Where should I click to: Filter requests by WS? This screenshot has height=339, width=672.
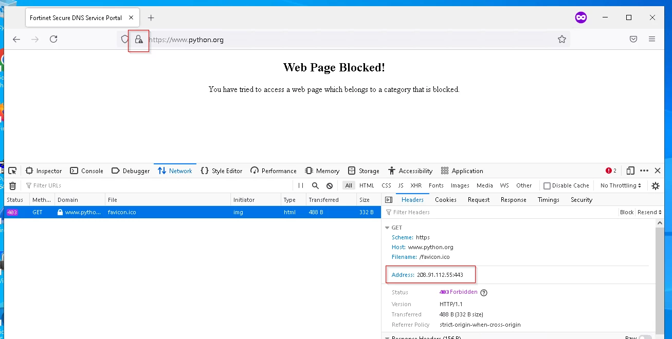point(504,185)
